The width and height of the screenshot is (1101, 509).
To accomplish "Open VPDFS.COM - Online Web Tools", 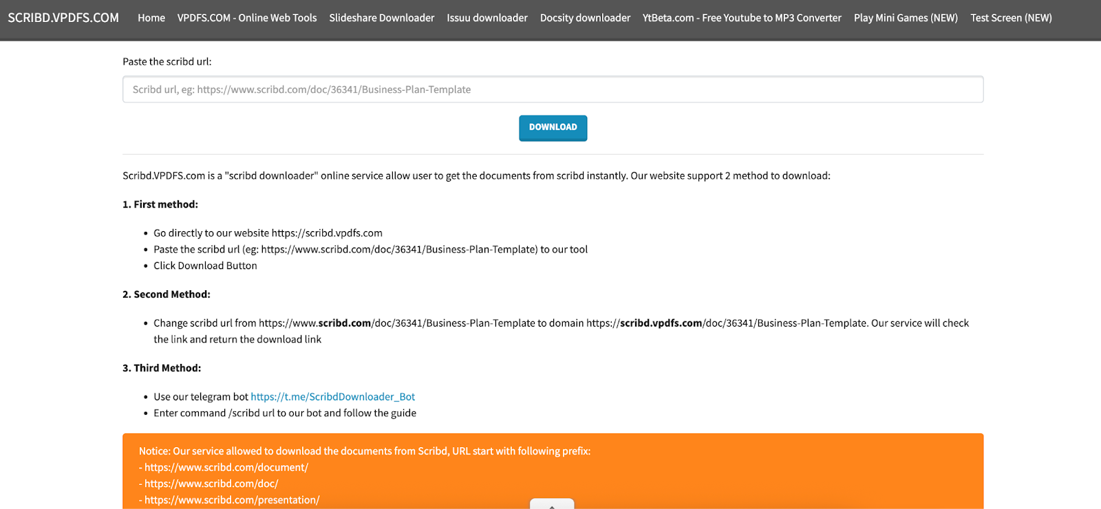I will click(247, 18).
